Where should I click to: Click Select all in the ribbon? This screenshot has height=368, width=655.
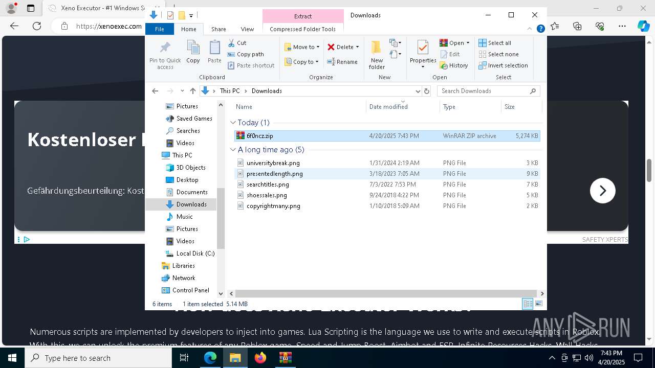pos(495,43)
